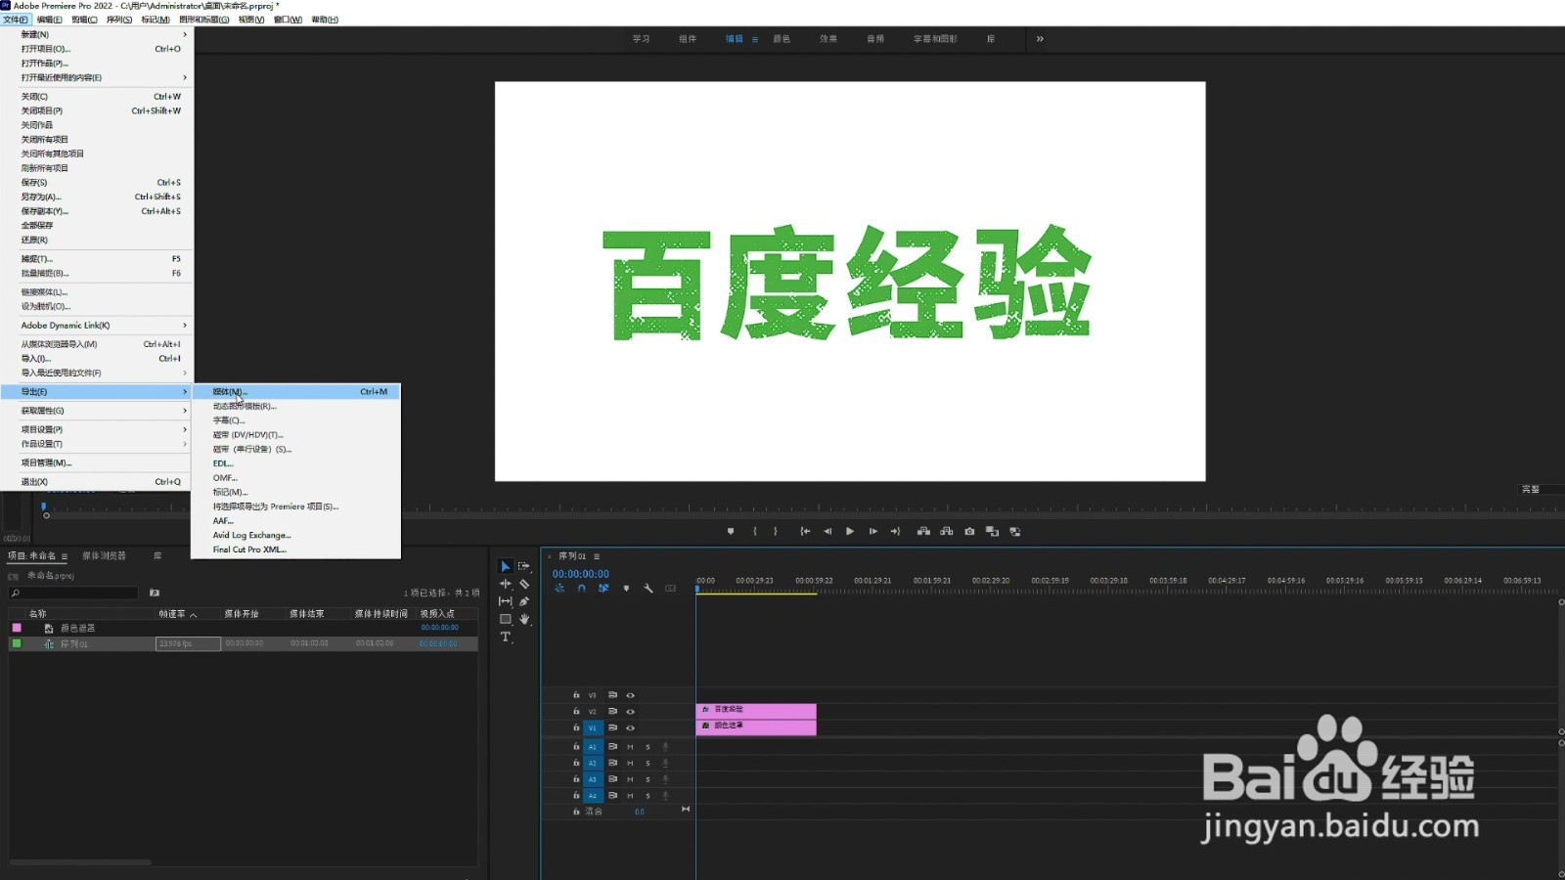Choose Final Cut Pro XML... export

296,550
